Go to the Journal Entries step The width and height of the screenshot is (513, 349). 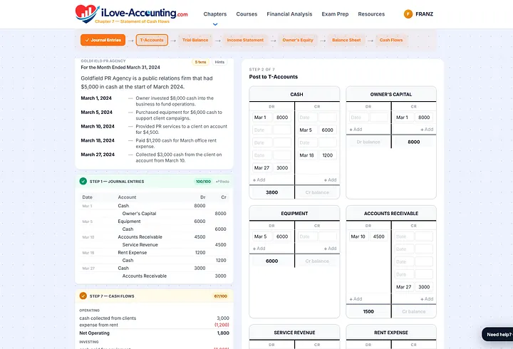[x=103, y=40]
